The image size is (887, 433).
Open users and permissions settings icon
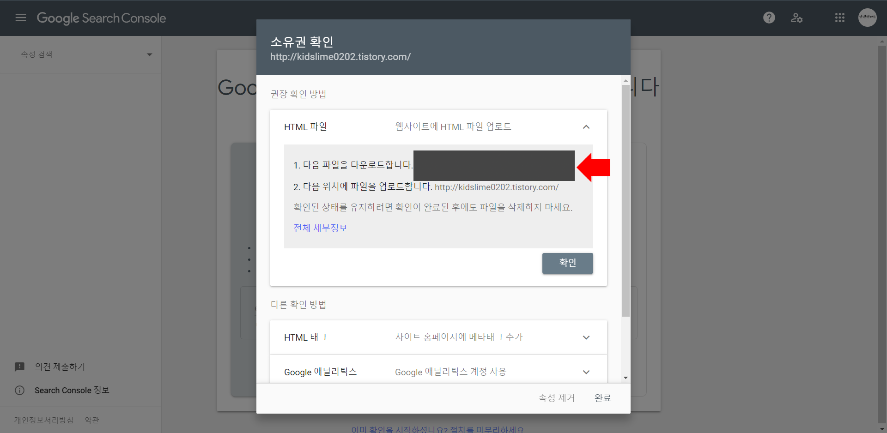coord(796,18)
